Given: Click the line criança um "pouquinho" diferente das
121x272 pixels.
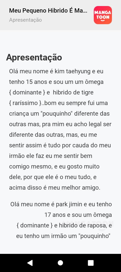Looking at the screenshot, I should pos(59,114).
